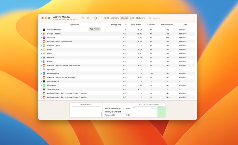Select the Adobe Content Synchronizer row text
The width and height of the screenshot is (238, 145).
[x=59, y=42]
